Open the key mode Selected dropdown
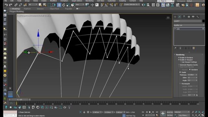The width and height of the screenshot is (208, 117). coord(182,112)
